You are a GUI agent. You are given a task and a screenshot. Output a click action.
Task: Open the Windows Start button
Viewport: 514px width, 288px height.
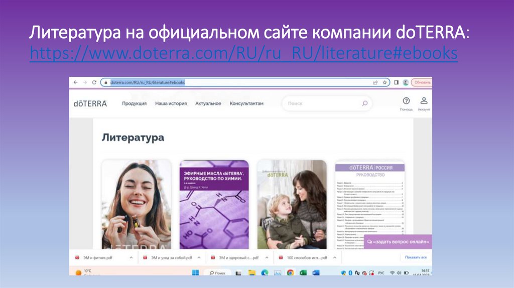pyautogui.click(x=195, y=272)
